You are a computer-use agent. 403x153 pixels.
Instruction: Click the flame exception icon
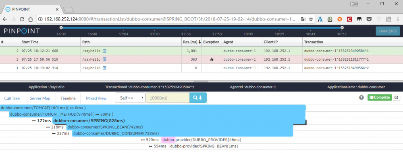pos(212,59)
